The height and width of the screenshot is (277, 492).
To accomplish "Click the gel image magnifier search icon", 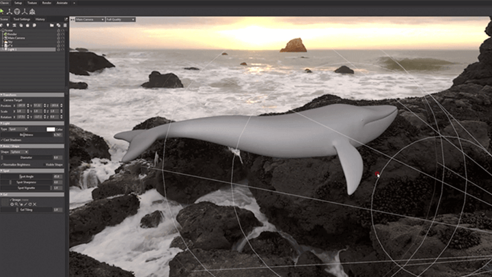I will [x=16, y=204].
